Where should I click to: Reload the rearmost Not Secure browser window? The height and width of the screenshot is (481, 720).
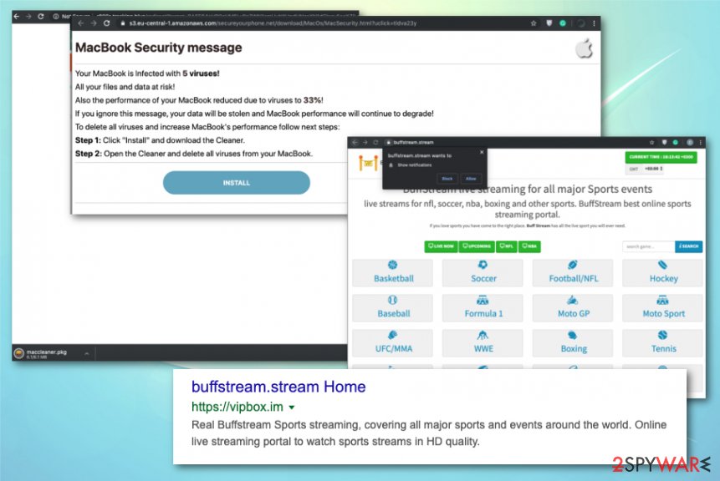click(x=41, y=17)
